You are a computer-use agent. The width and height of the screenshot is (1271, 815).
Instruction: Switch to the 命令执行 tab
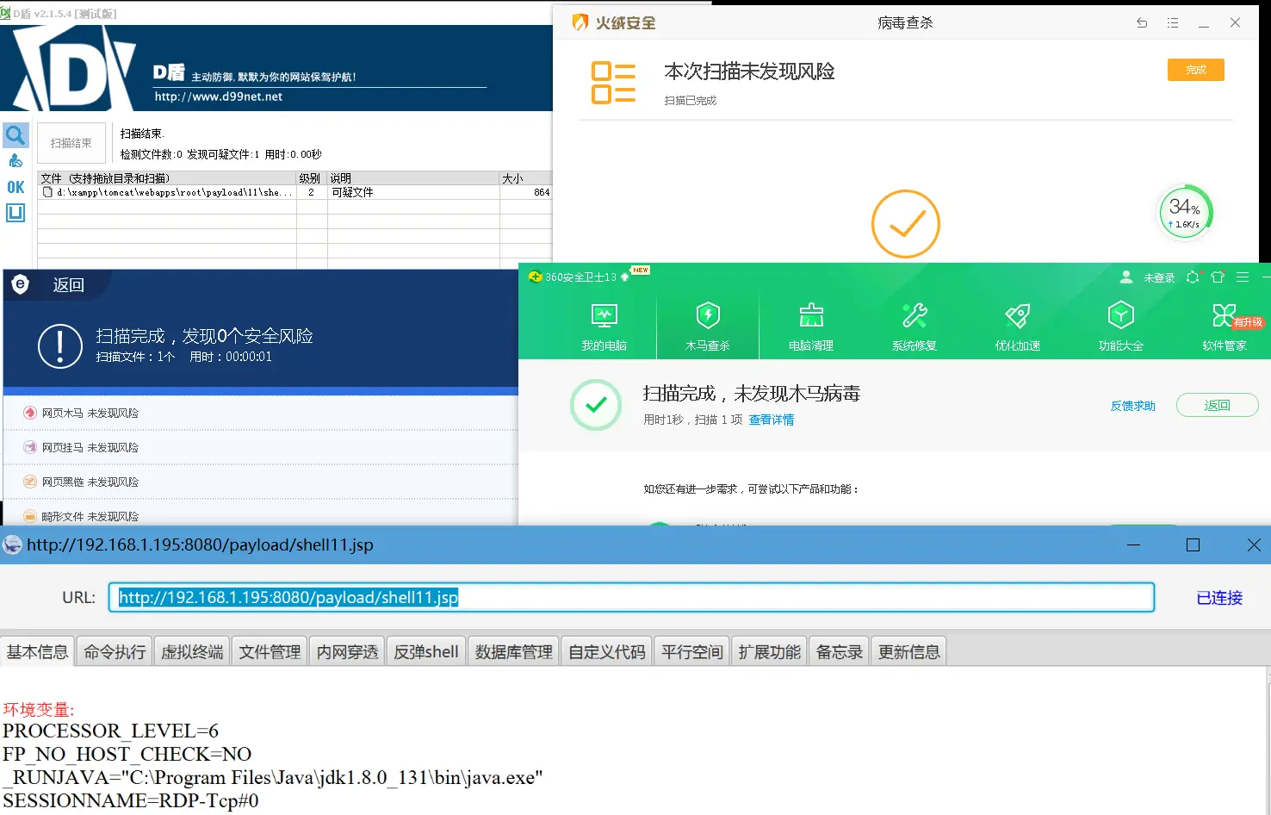[x=115, y=652]
